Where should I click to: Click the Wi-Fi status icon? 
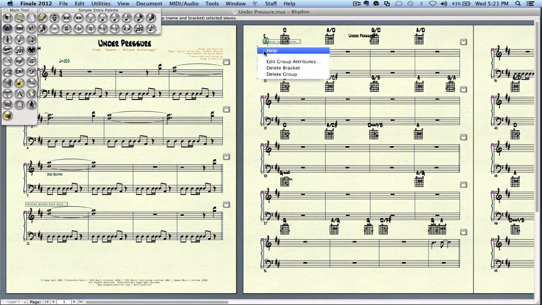(x=432, y=4)
